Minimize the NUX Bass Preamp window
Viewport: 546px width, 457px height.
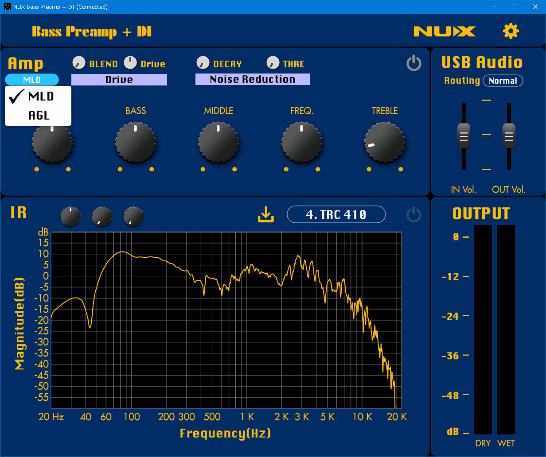(x=495, y=7)
